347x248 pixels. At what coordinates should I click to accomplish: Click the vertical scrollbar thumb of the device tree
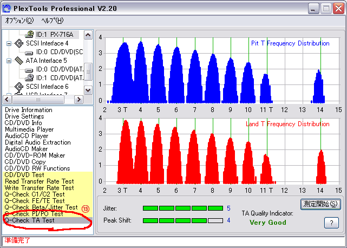[88, 71]
